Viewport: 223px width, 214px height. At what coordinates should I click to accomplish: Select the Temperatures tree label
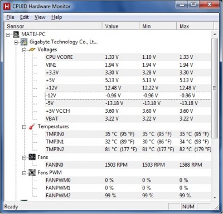(54, 127)
